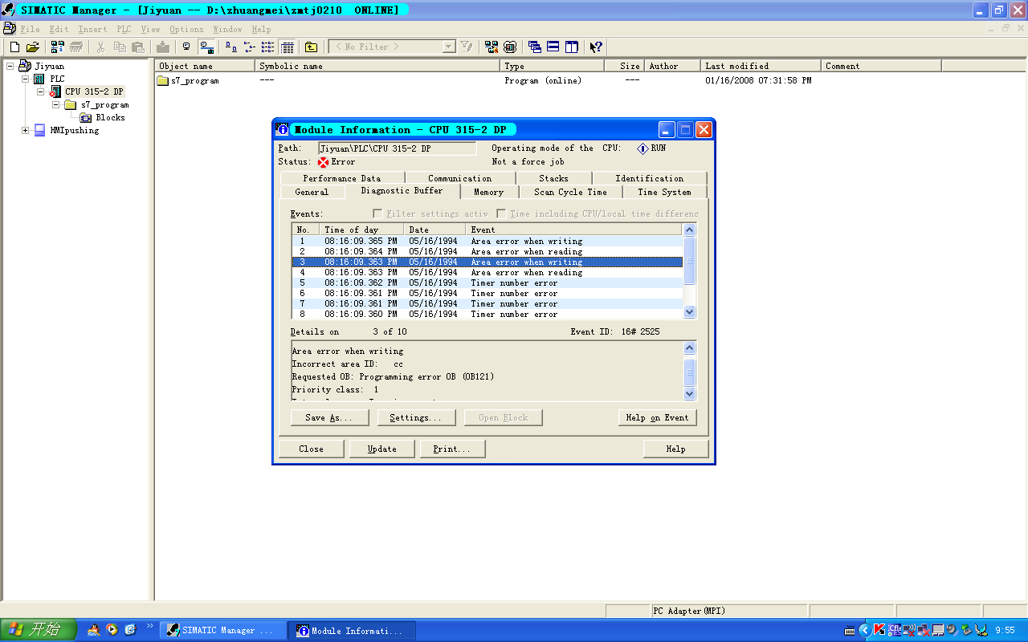Open the Identification tab

pyautogui.click(x=649, y=178)
